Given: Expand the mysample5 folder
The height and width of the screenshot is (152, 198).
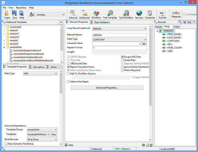Looking at the screenshot, I should coord(4,27).
